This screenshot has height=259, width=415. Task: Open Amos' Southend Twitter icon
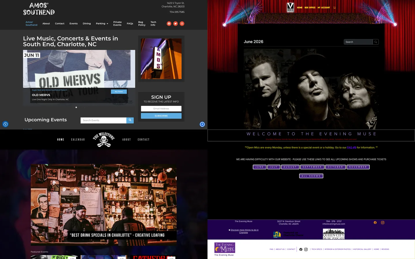point(176,24)
